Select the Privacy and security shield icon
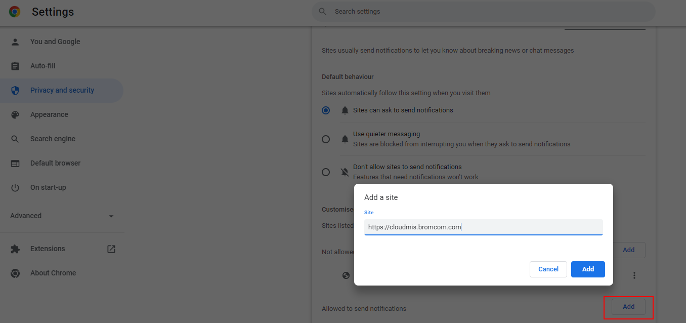This screenshot has height=323, width=686. [15, 90]
